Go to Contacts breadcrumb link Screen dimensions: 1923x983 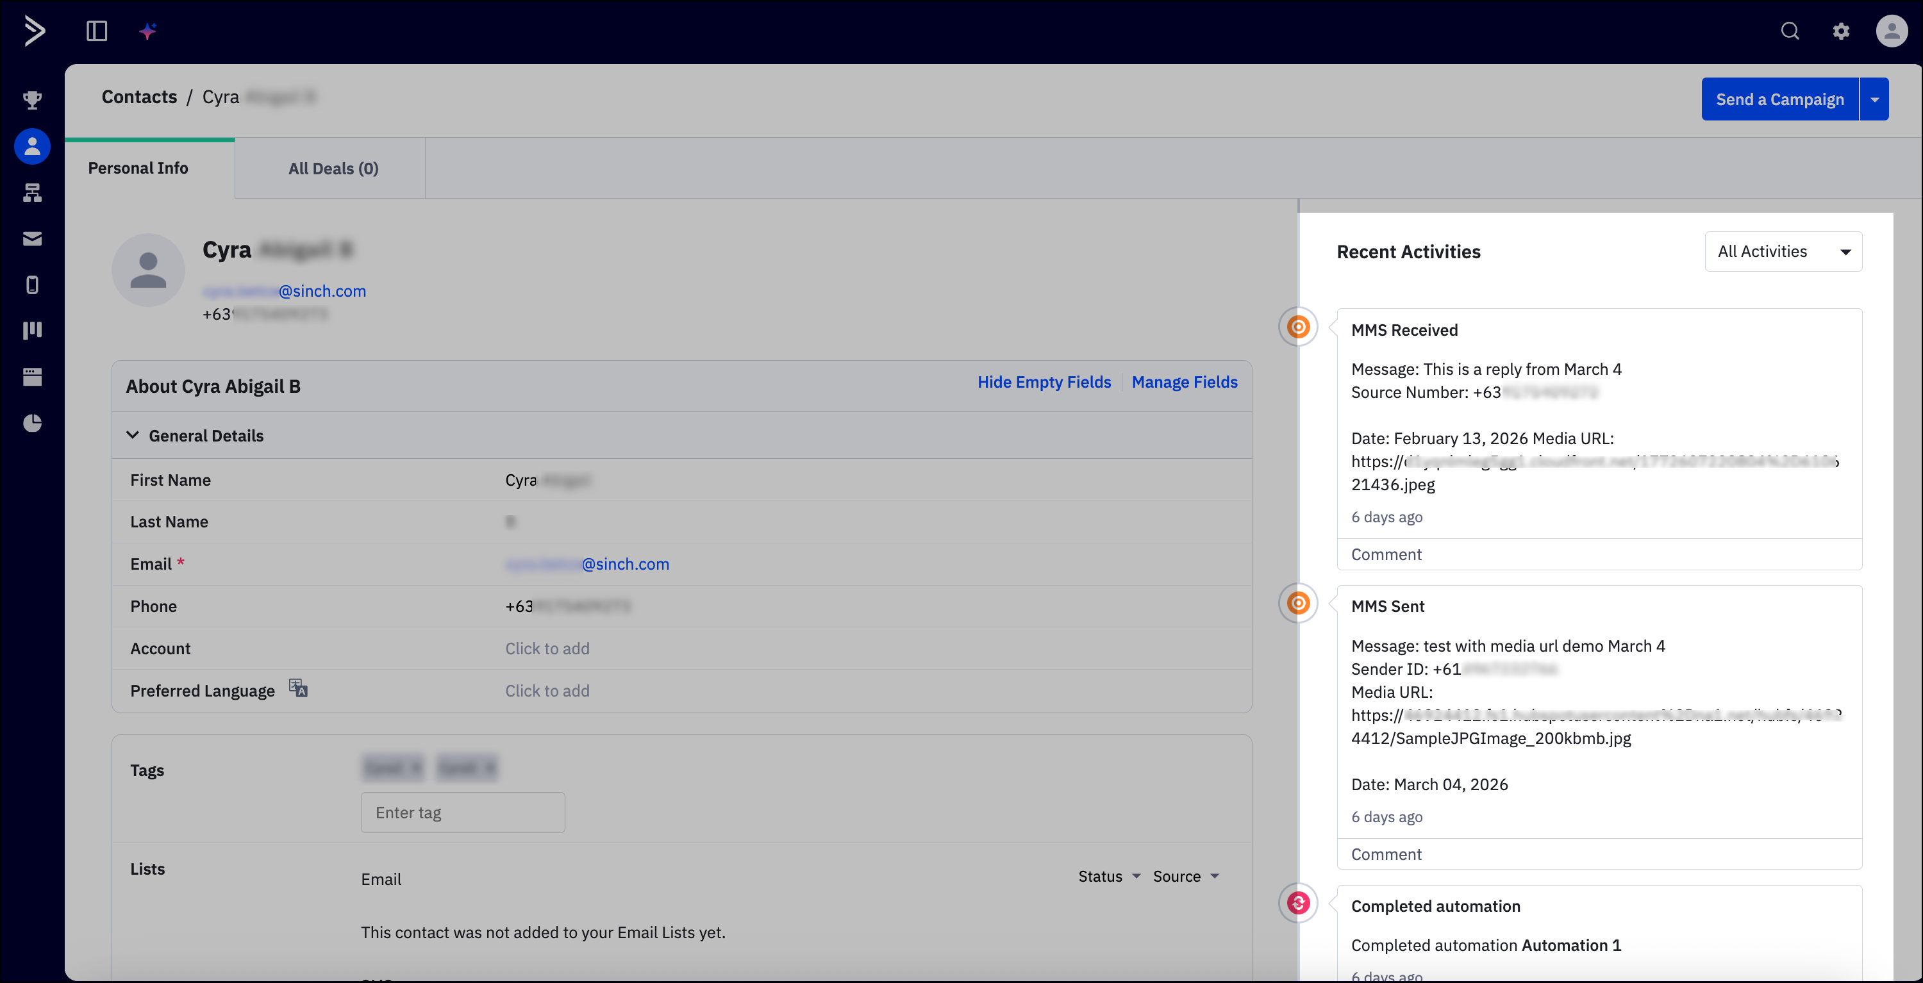coord(139,97)
